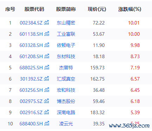152x131 pixels.
Task: Click the stock name 工业富联
Action: tap(66, 34)
